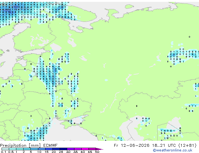Click the '10' legend scale value
This screenshot has height=153, width=199.
click(39, 152)
